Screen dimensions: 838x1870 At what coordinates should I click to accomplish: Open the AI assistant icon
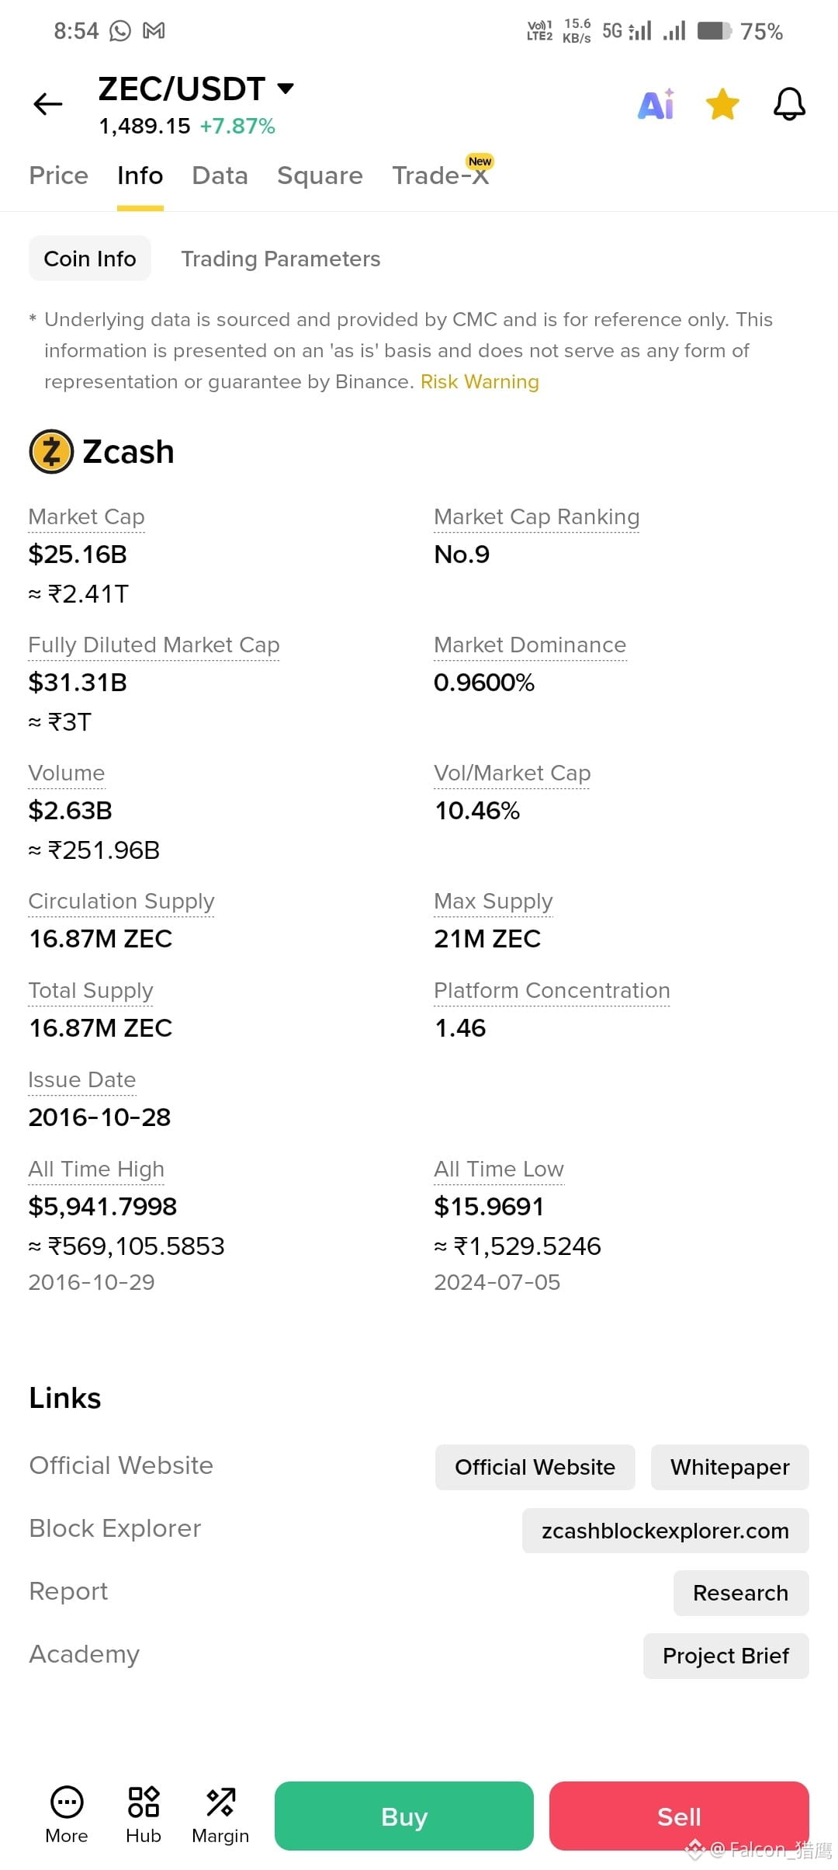point(656,103)
